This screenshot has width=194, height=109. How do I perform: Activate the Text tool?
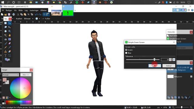5,55
